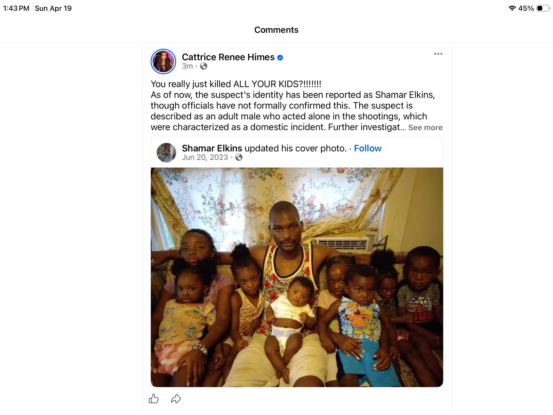Tap globe icon next to Jun 20, 2023
This screenshot has width=553, height=415.
pyautogui.click(x=239, y=157)
